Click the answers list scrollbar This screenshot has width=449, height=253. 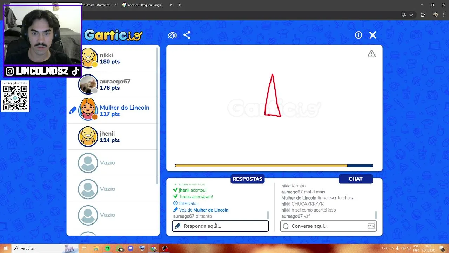pyautogui.click(x=268, y=215)
